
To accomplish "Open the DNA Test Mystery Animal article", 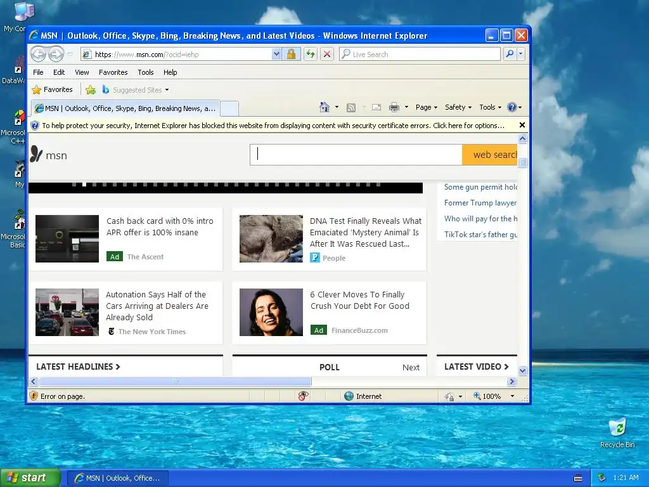I will [x=366, y=232].
